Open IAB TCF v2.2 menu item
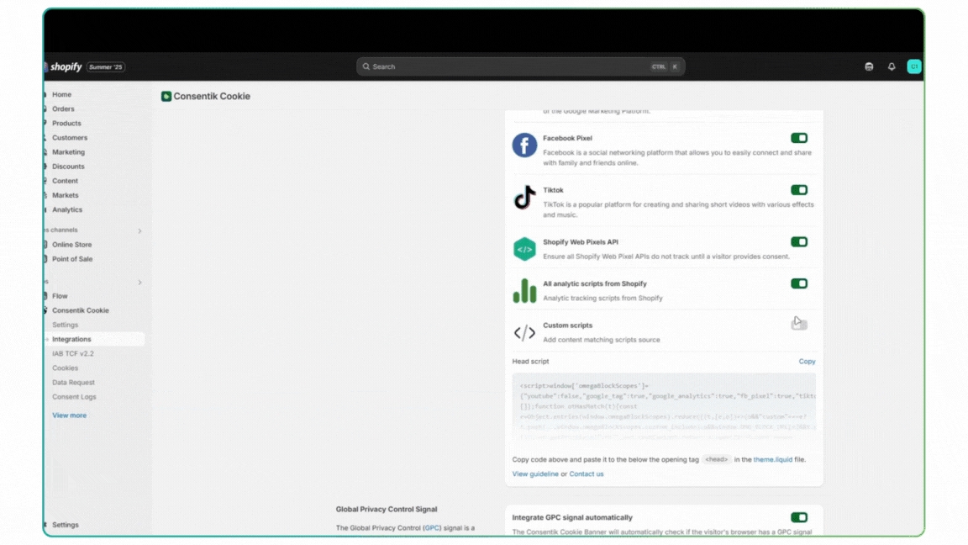Viewport: 968px width, 545px height. [73, 354]
